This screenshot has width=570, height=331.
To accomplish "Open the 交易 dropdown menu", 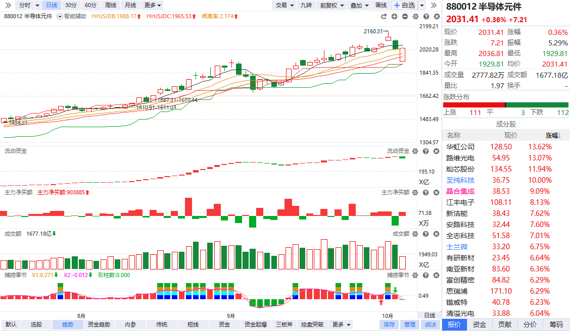I will click(x=285, y=5).
